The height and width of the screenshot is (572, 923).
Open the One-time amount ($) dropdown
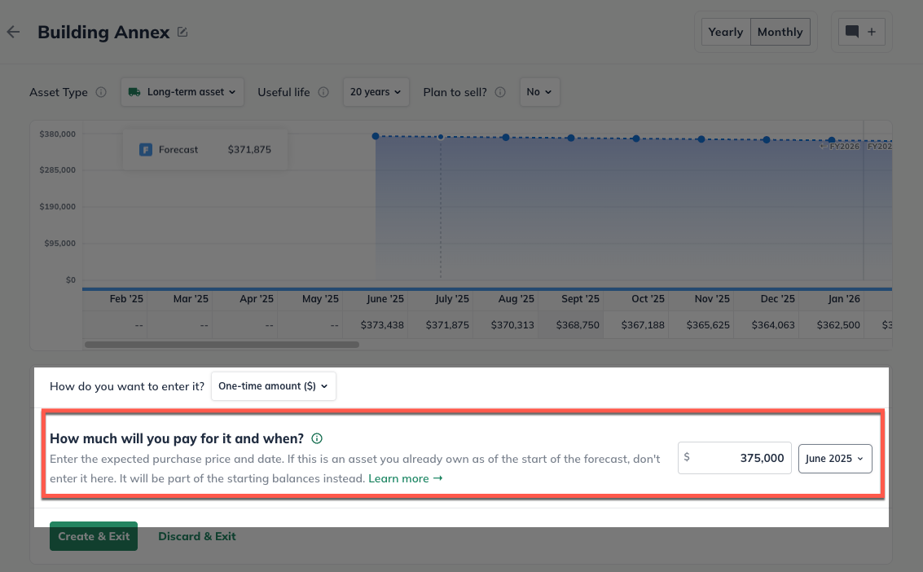[273, 386]
